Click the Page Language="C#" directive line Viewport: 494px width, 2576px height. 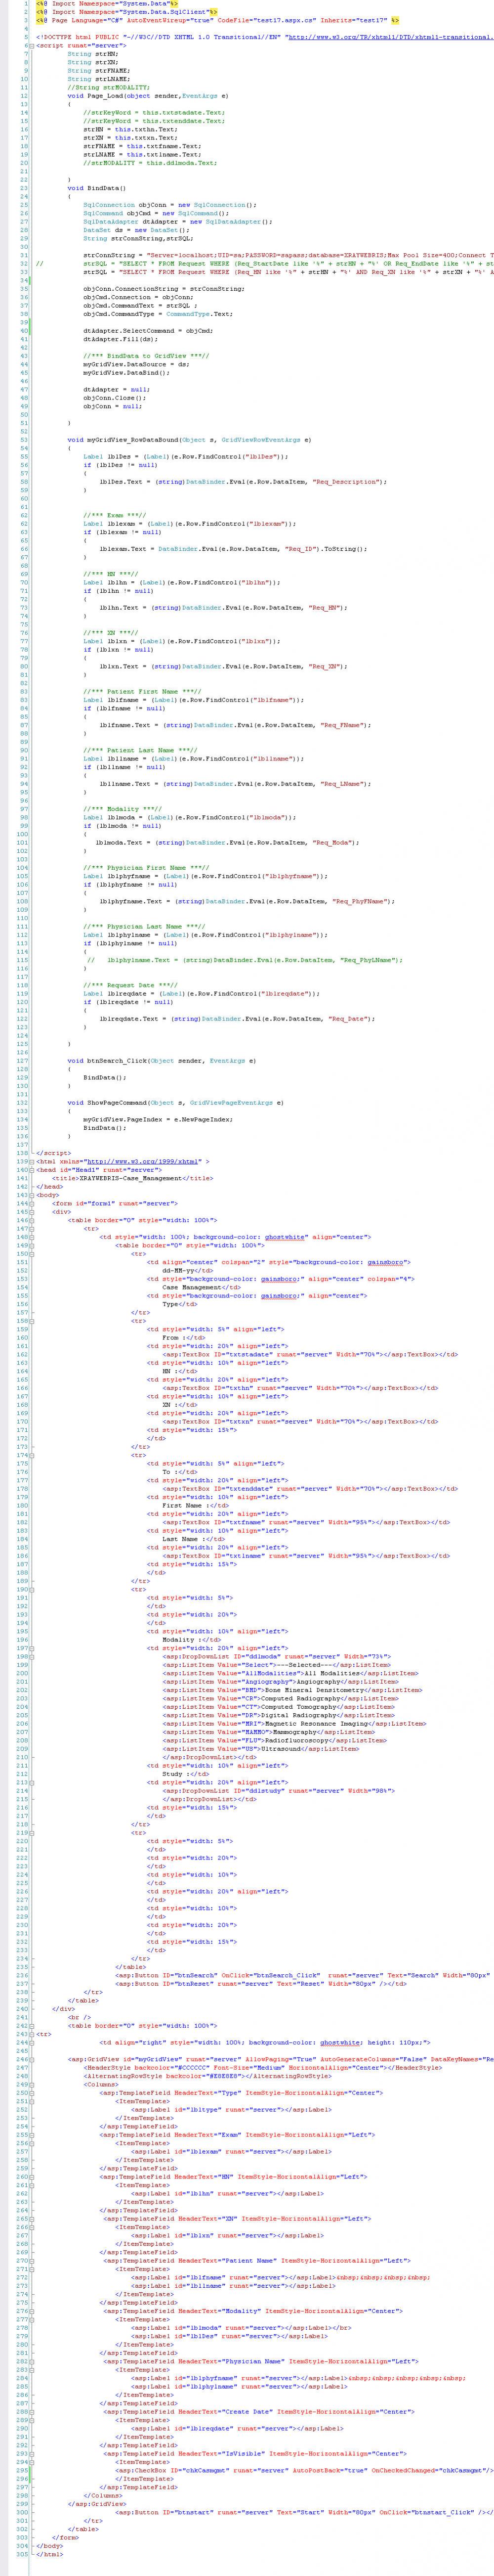point(217,20)
